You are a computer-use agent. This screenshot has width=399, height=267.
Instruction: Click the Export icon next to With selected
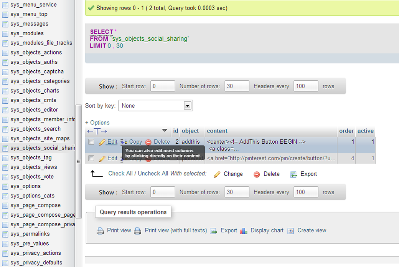[293, 174]
